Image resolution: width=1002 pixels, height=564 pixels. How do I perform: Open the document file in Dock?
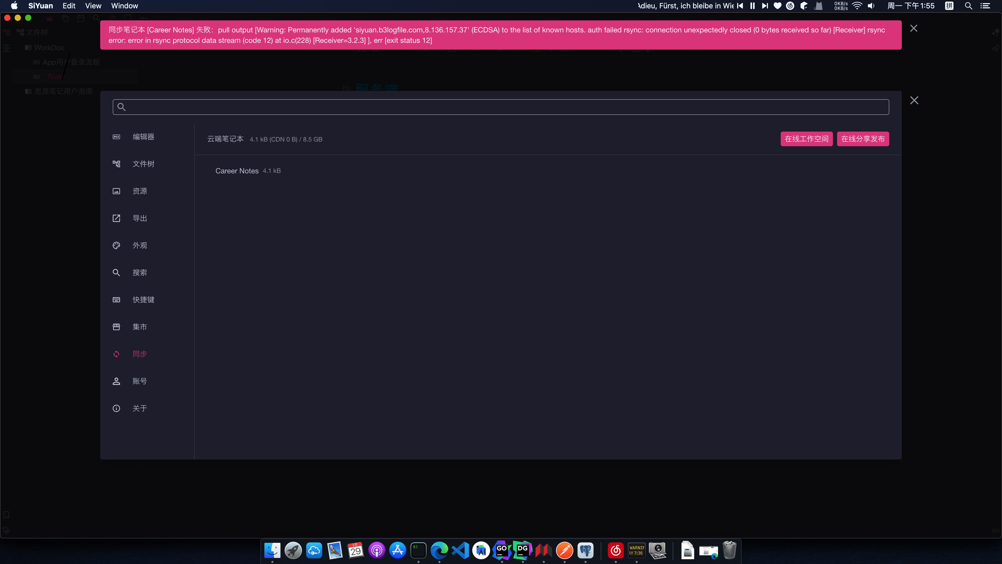pyautogui.click(x=688, y=551)
